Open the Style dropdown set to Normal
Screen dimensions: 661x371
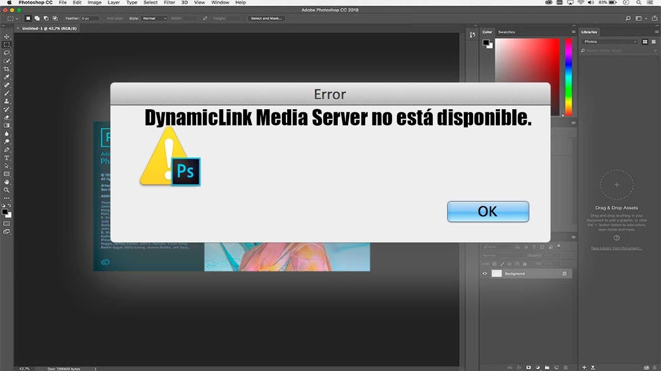[x=154, y=18]
